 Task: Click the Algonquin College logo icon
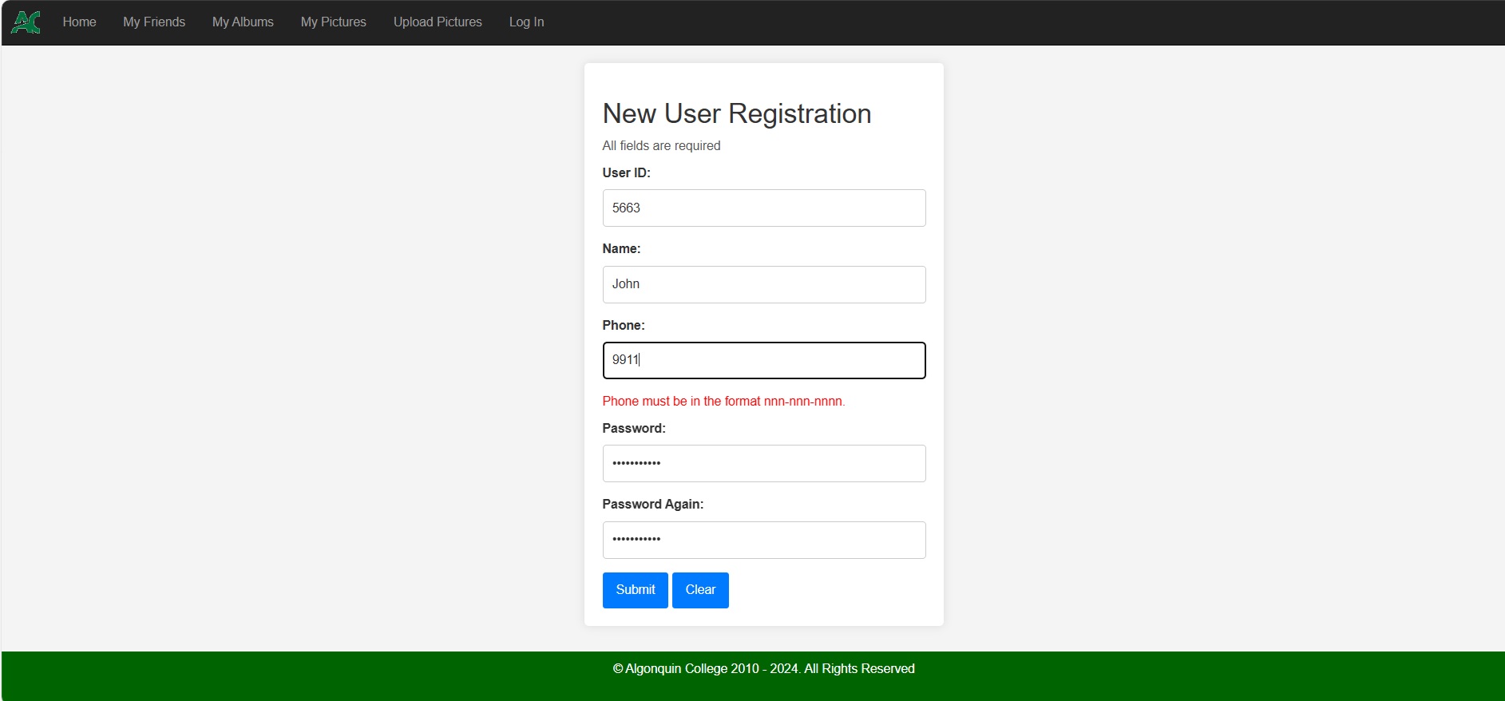pyautogui.click(x=26, y=22)
